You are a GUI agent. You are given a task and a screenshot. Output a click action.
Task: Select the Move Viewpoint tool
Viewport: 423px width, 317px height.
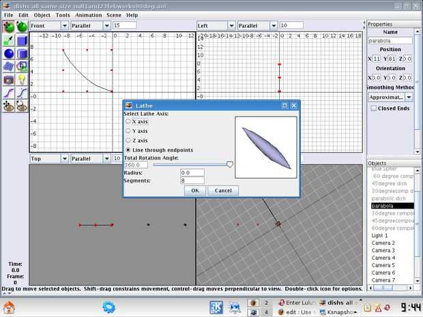pos(9,106)
